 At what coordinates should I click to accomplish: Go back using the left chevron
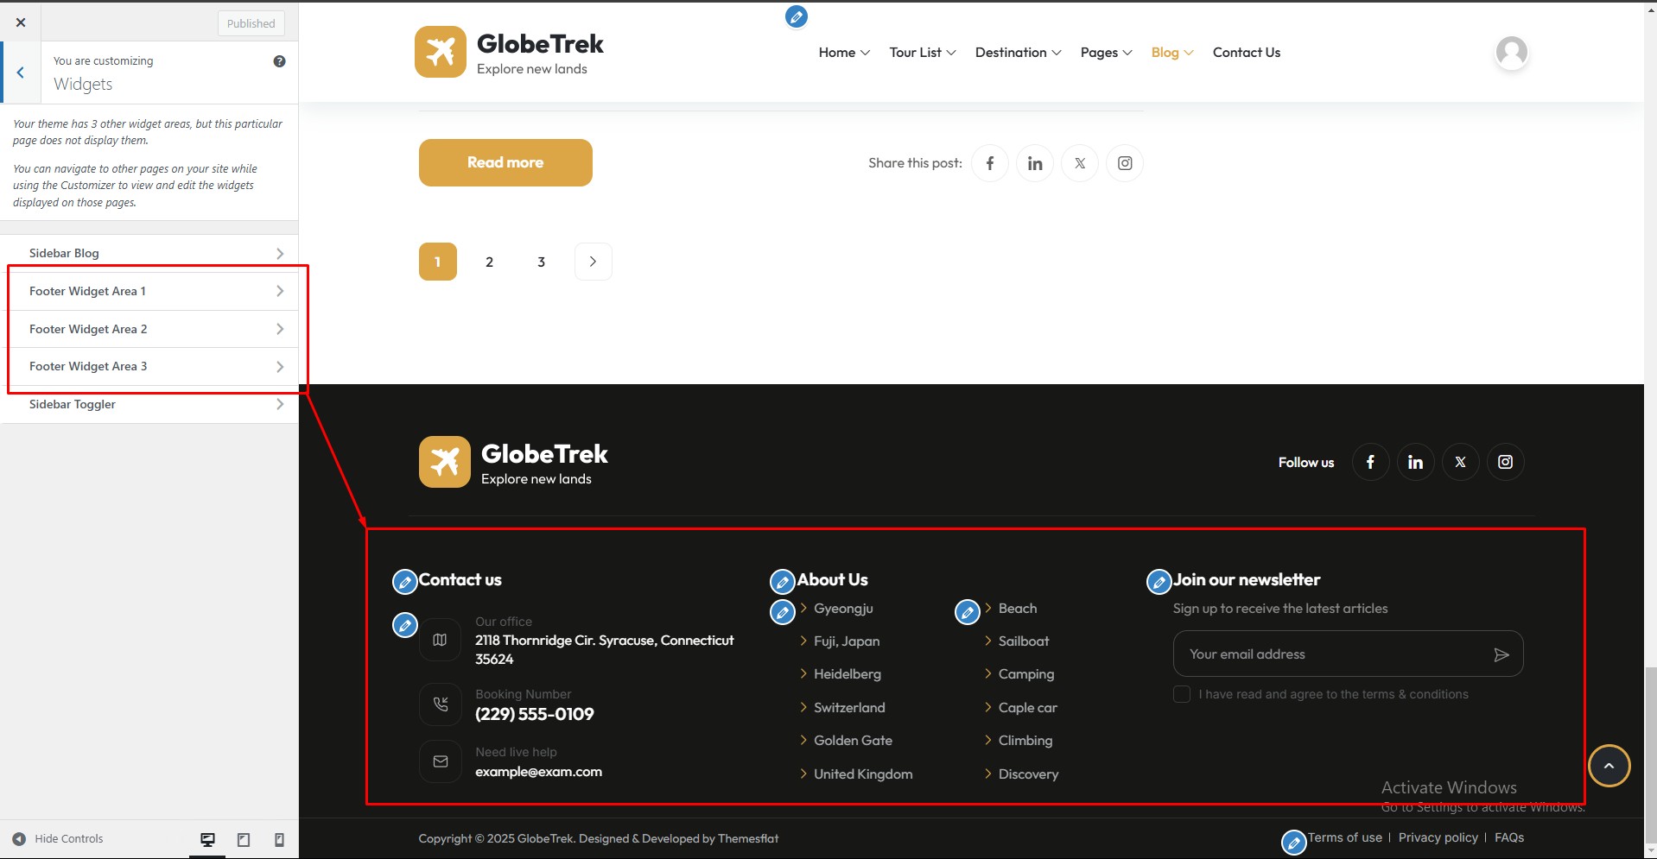pos(21,73)
